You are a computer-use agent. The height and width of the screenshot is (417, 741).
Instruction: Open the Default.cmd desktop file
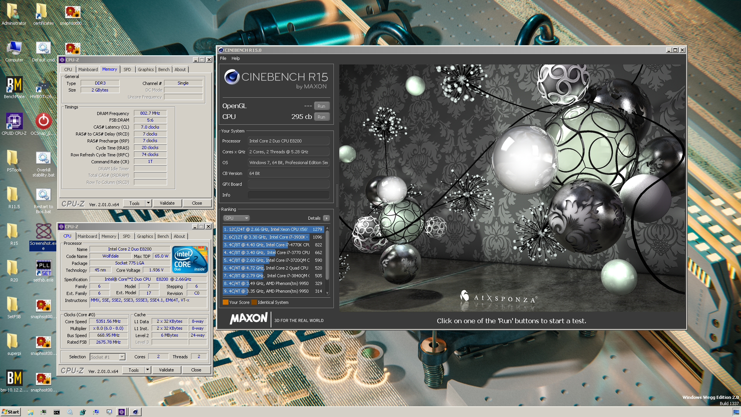click(x=44, y=51)
